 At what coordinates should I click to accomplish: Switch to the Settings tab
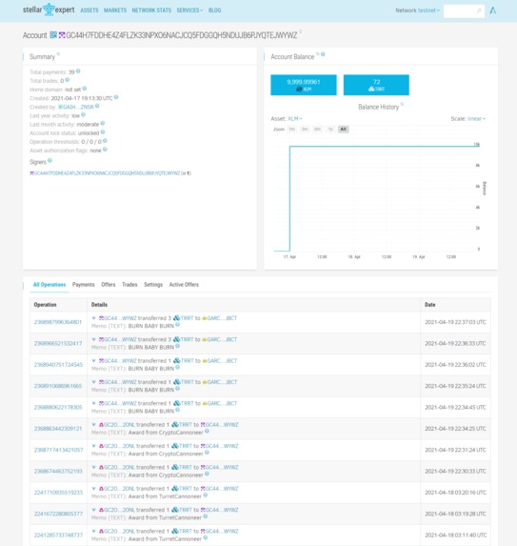click(153, 285)
